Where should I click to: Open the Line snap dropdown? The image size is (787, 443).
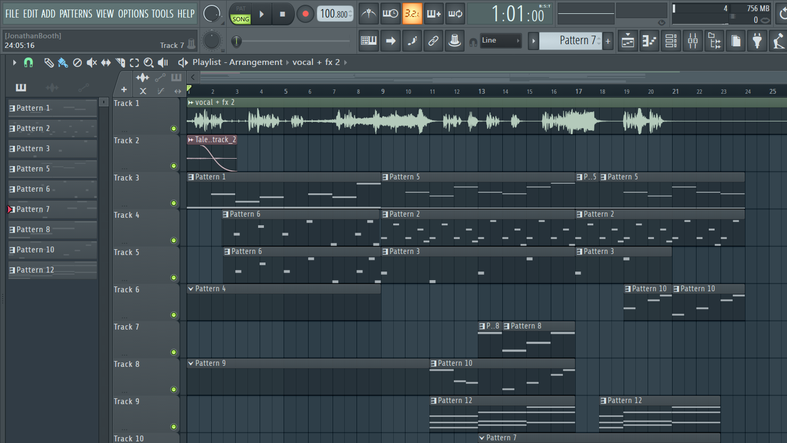500,40
